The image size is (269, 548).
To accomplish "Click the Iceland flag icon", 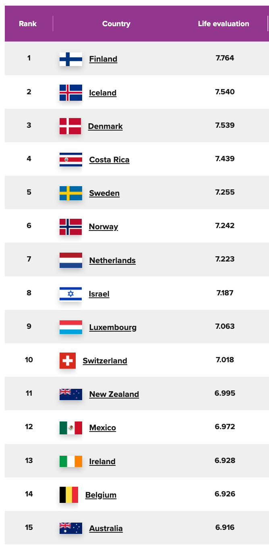I will pyautogui.click(x=71, y=93).
